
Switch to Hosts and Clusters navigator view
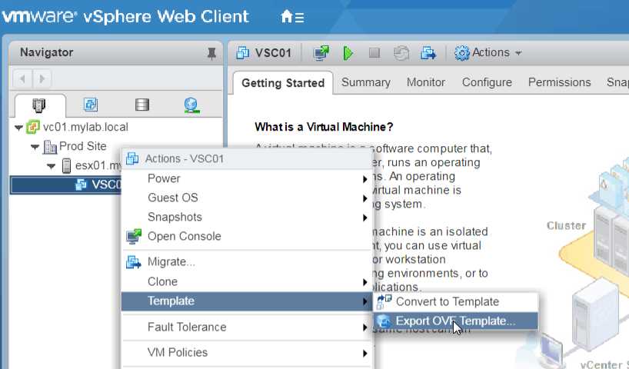pos(40,105)
